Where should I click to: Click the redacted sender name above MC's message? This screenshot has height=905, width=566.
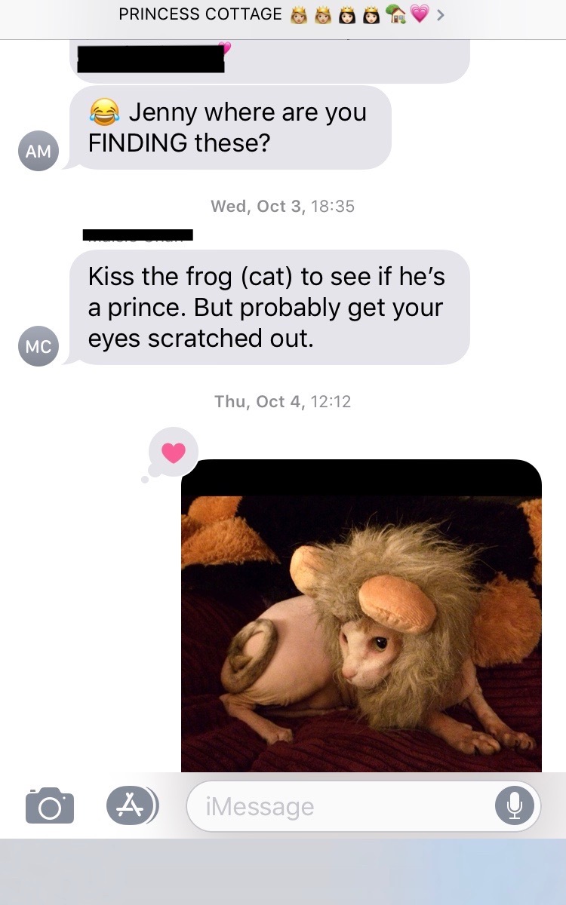138,235
